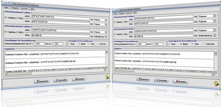Click the yellow question mark help icon in left window
The height and width of the screenshot is (107, 222).
(x=107, y=77)
